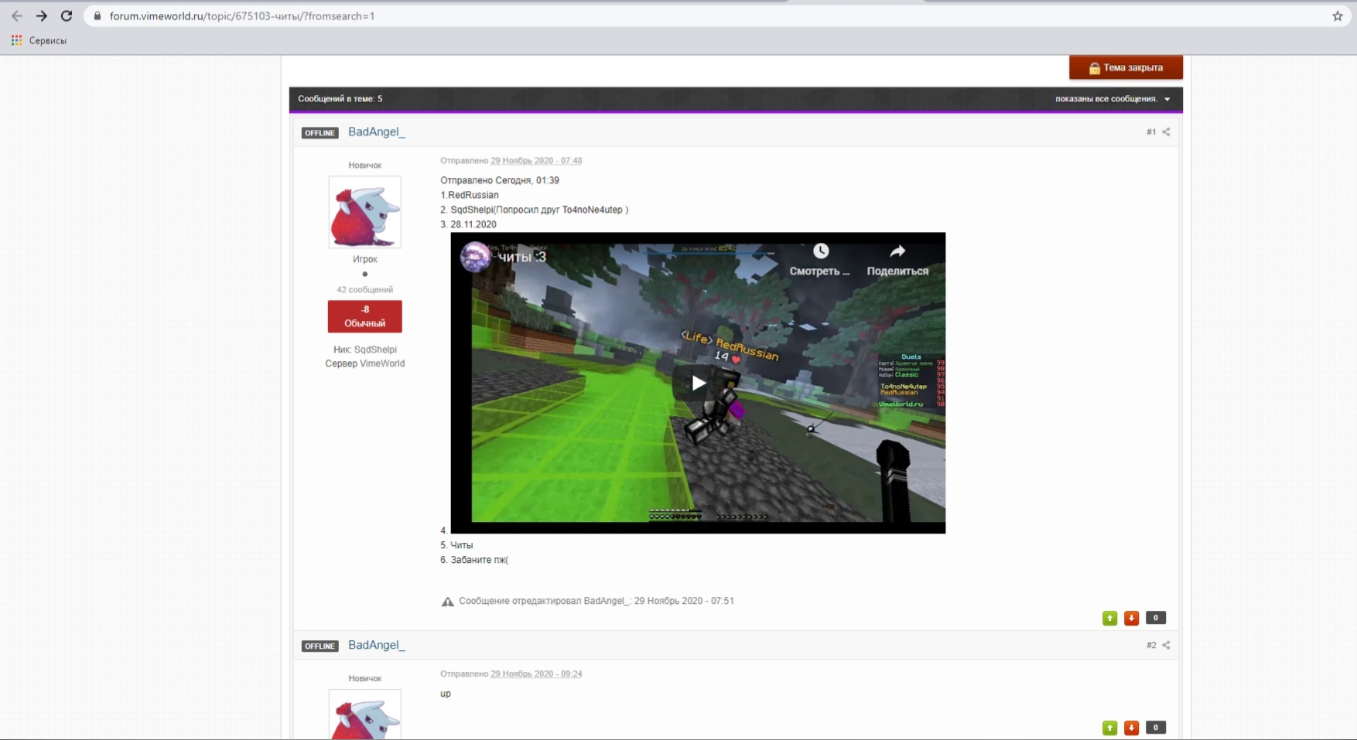Screen dimensions: 1357x740
Task: Click the #2 post permalink
Action: click(1151, 645)
